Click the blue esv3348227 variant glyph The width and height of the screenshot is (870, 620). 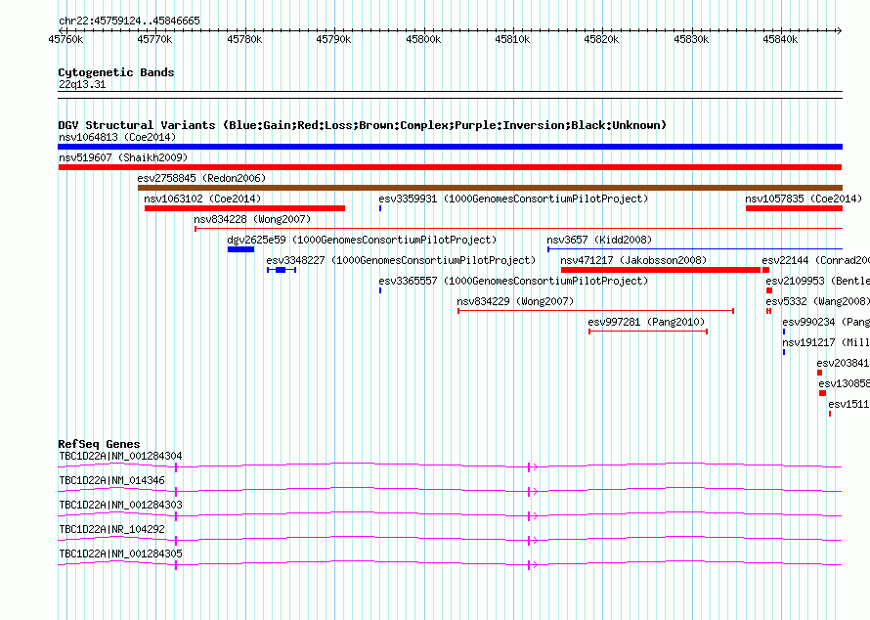pyautogui.click(x=282, y=270)
